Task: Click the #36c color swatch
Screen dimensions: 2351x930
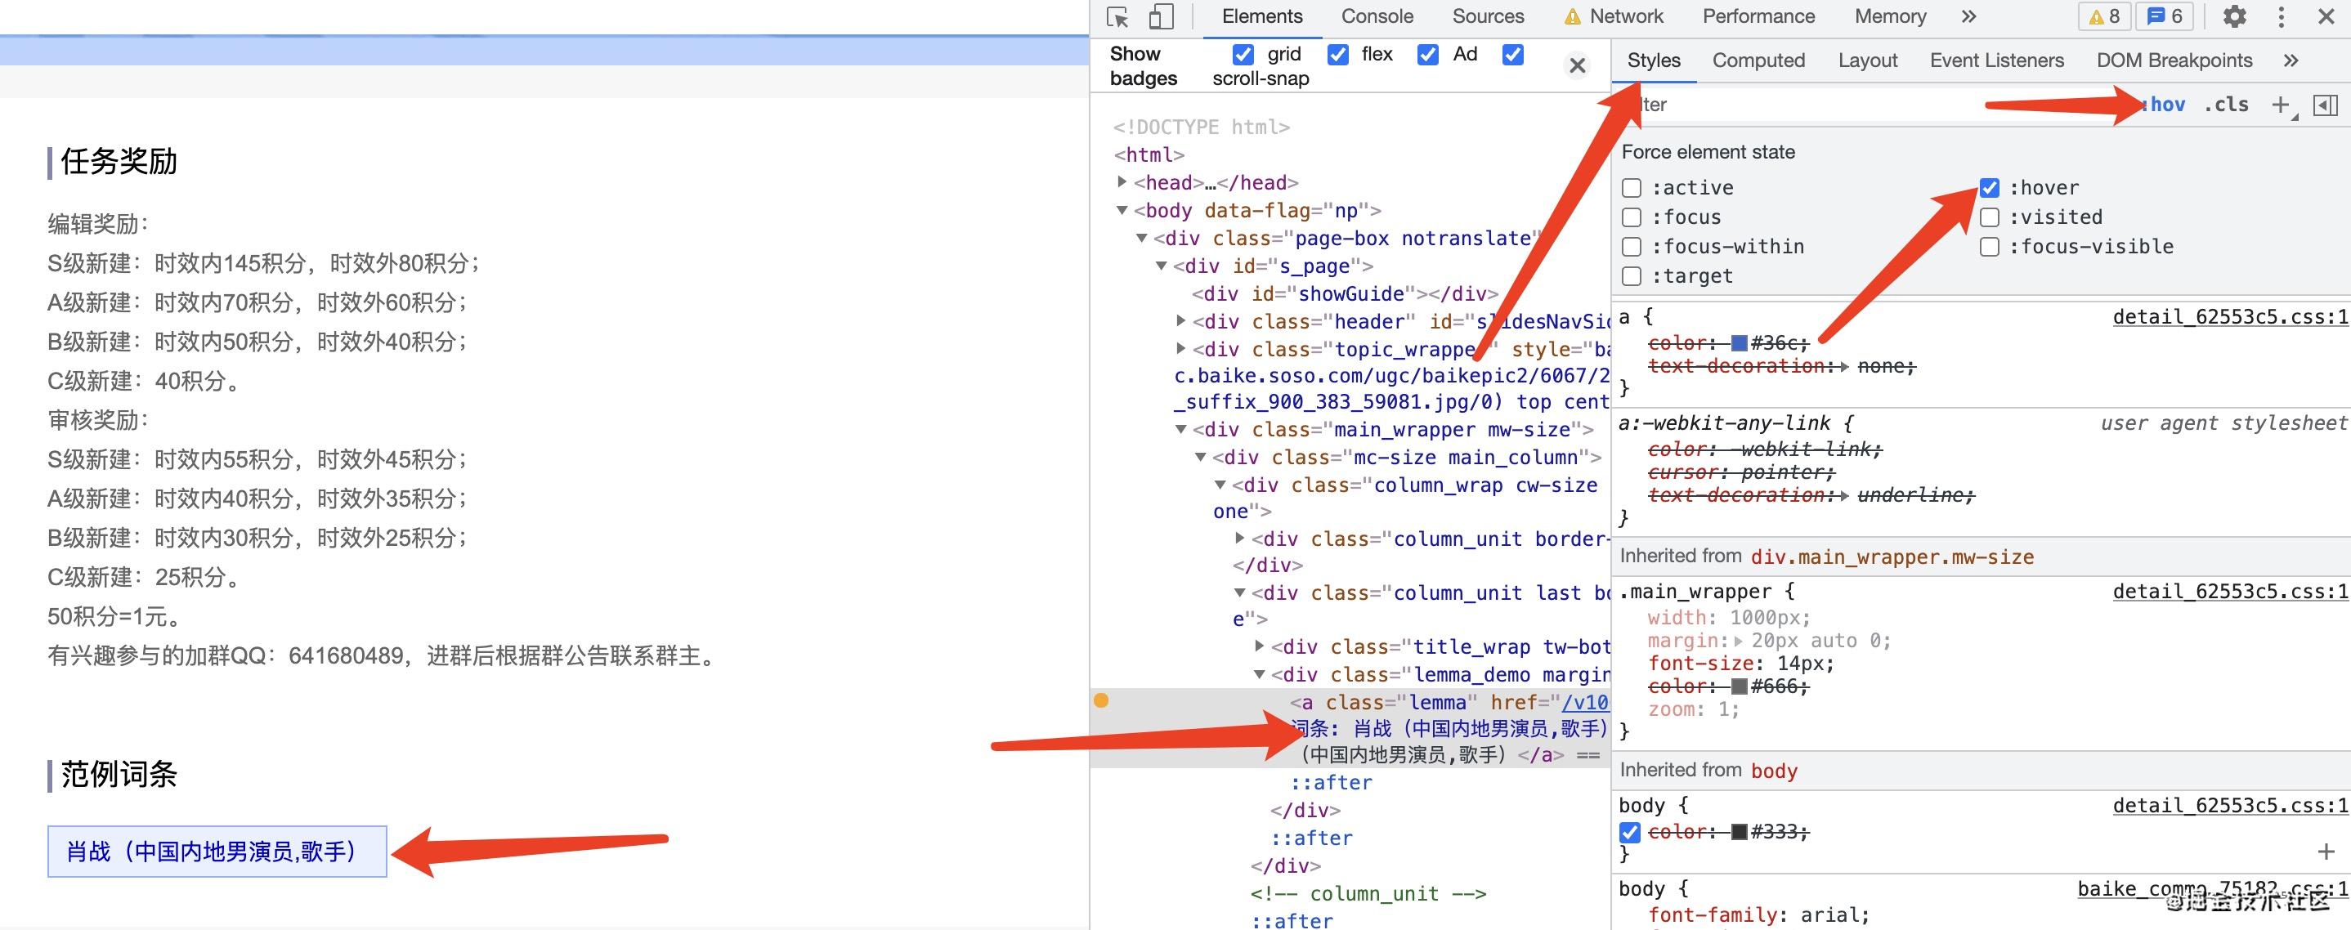Action: 1739,343
